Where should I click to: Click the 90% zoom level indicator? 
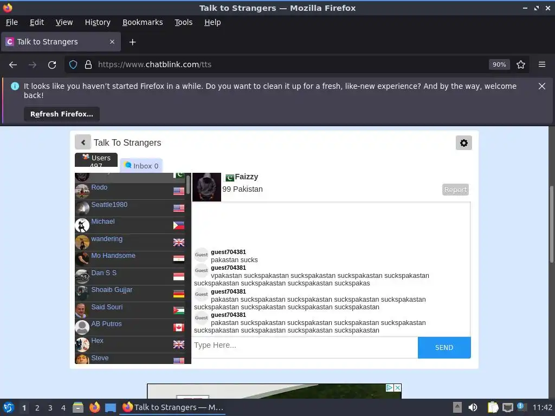click(x=499, y=65)
